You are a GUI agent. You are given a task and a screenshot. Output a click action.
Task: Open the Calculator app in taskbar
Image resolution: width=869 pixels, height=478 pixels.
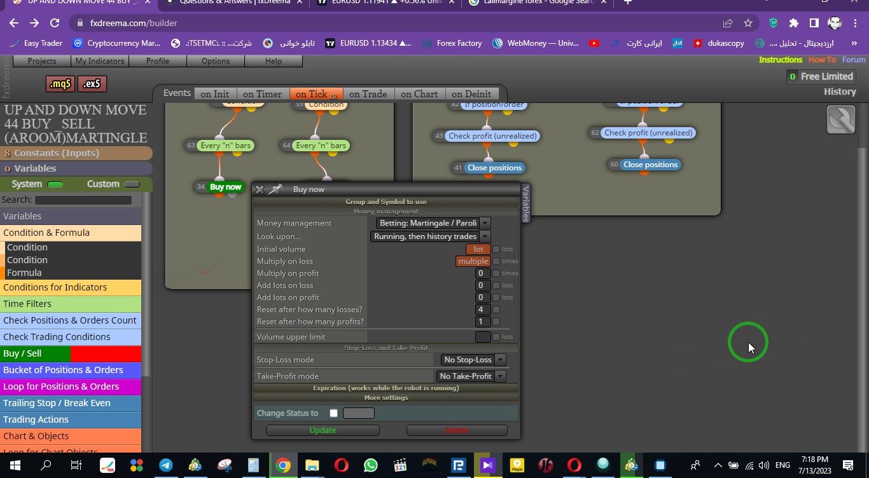[254, 465]
